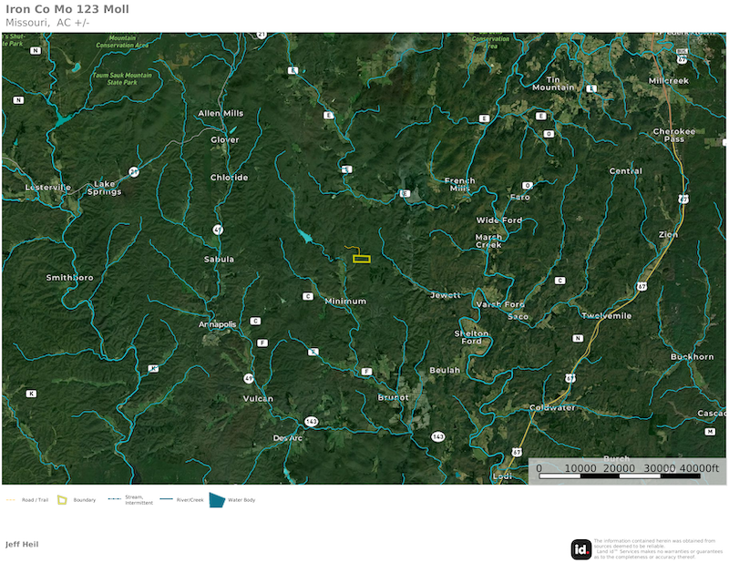Screen dimensions: 729x563
Task: Click the Twelvemile place label
Action: click(x=606, y=315)
